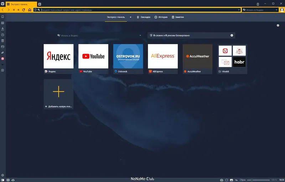Viewport: 285px width, 182px height.
Task: Show tracker blocking info icon
Action: pyautogui.click(x=232, y=35)
